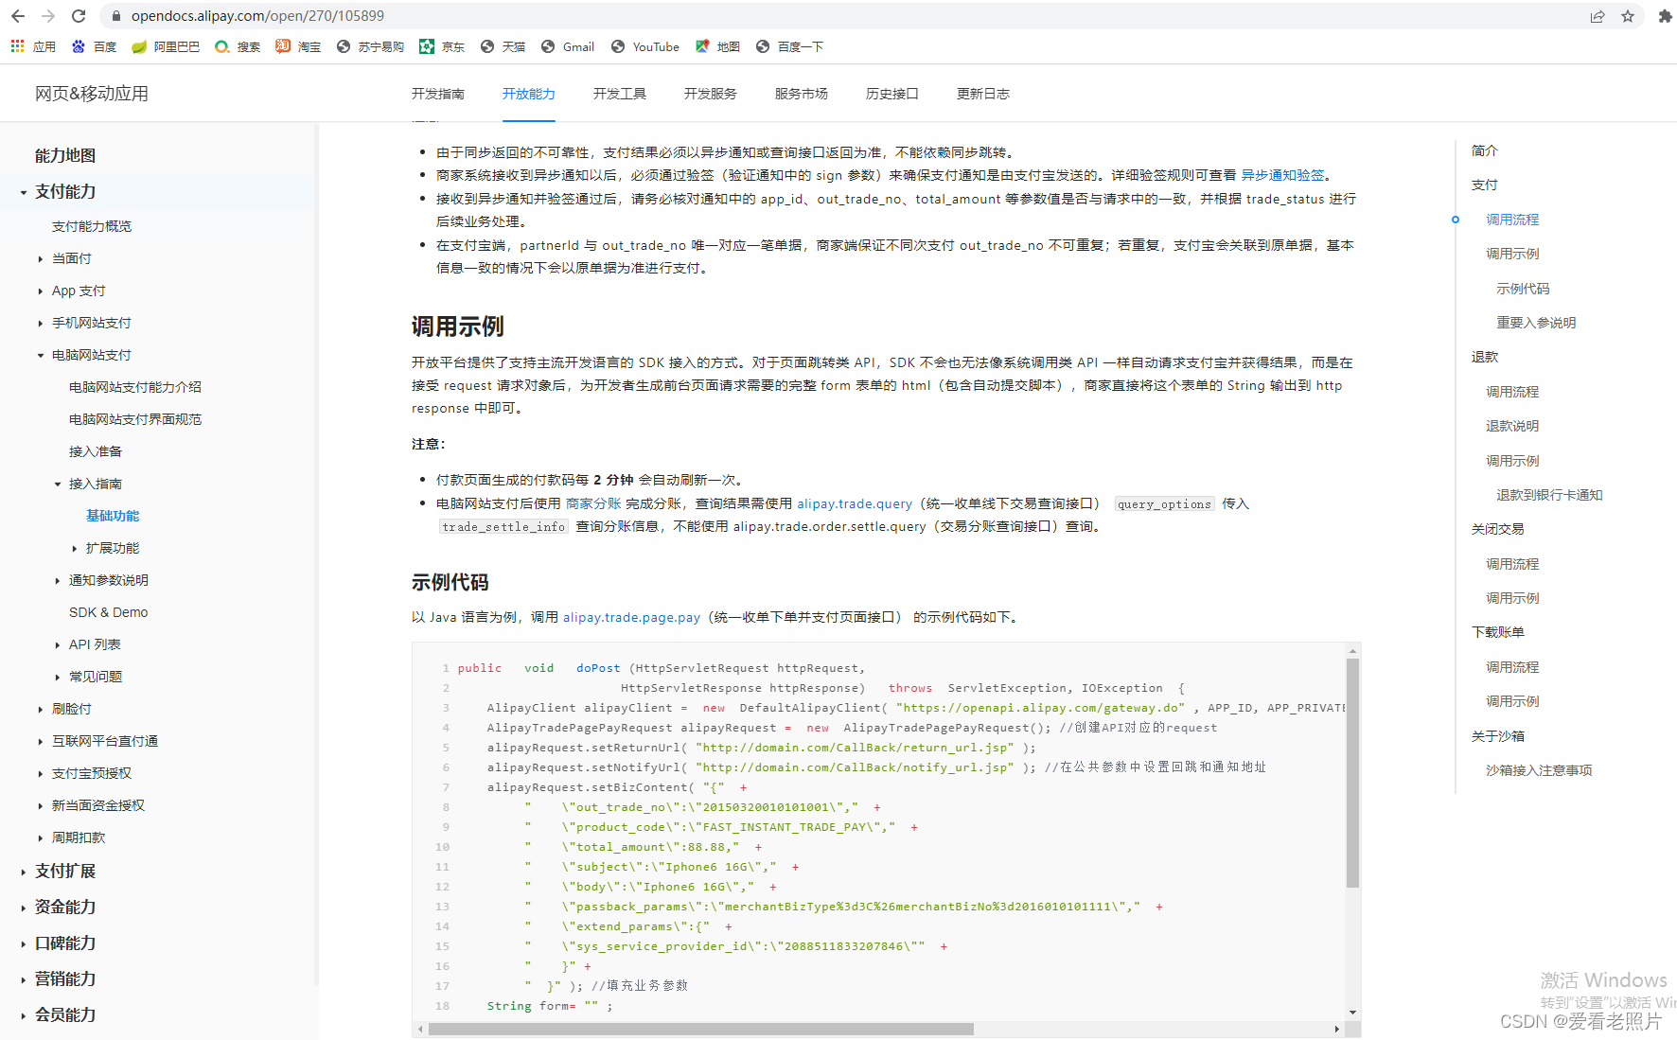Image resolution: width=1677 pixels, height=1040 pixels.
Task: Open 支付能力概览 page
Action: tap(92, 226)
